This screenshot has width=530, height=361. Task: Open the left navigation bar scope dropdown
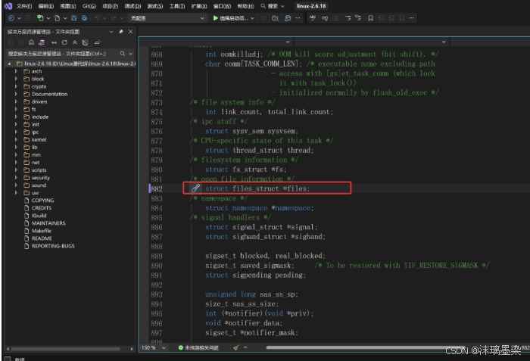coord(288,42)
